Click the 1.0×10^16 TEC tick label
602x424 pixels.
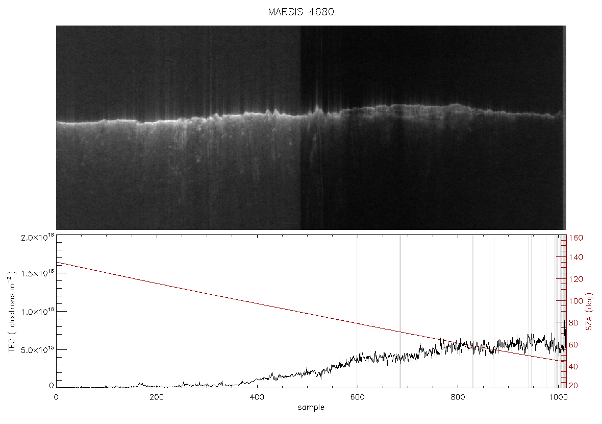pyautogui.click(x=38, y=312)
